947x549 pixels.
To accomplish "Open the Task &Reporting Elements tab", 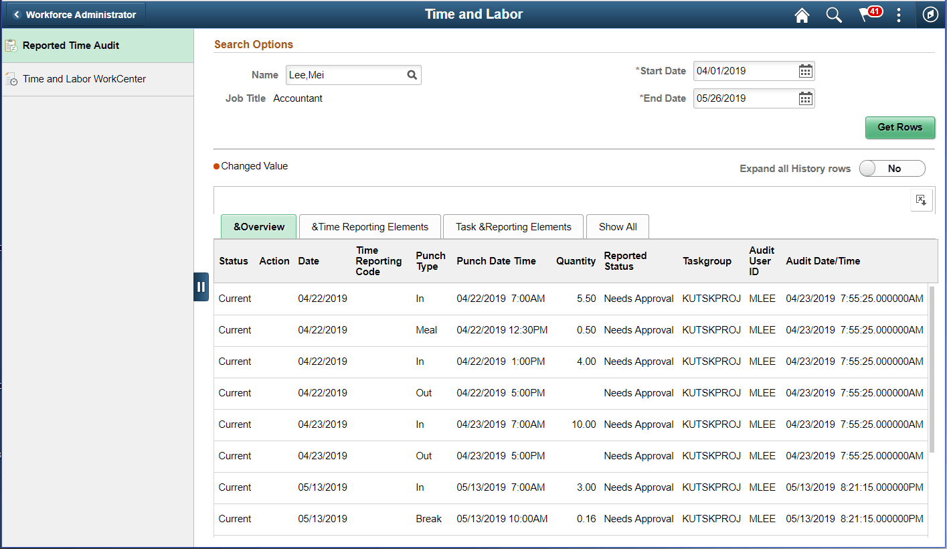I will [513, 226].
